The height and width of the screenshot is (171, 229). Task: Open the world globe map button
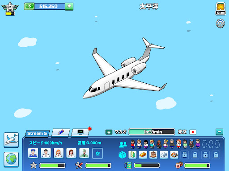click(11, 159)
